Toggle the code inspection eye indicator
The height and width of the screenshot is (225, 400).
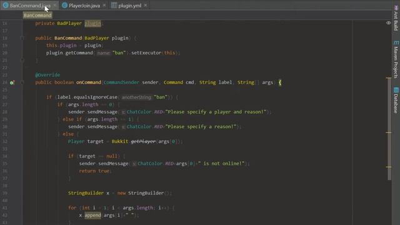[x=388, y=22]
